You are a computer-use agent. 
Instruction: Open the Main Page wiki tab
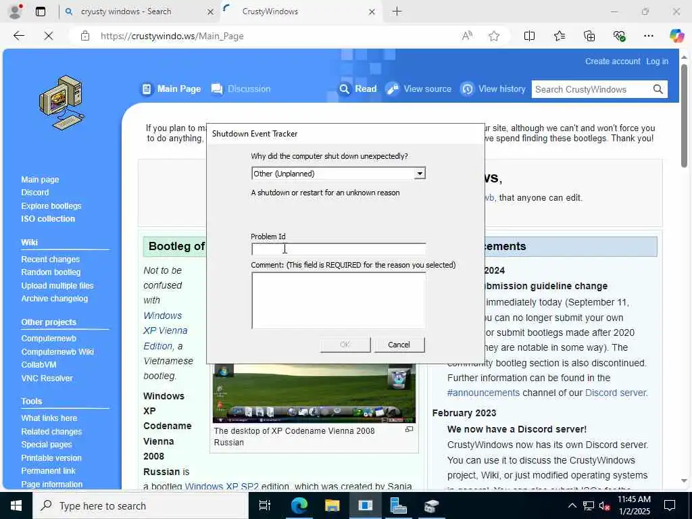pos(171,89)
